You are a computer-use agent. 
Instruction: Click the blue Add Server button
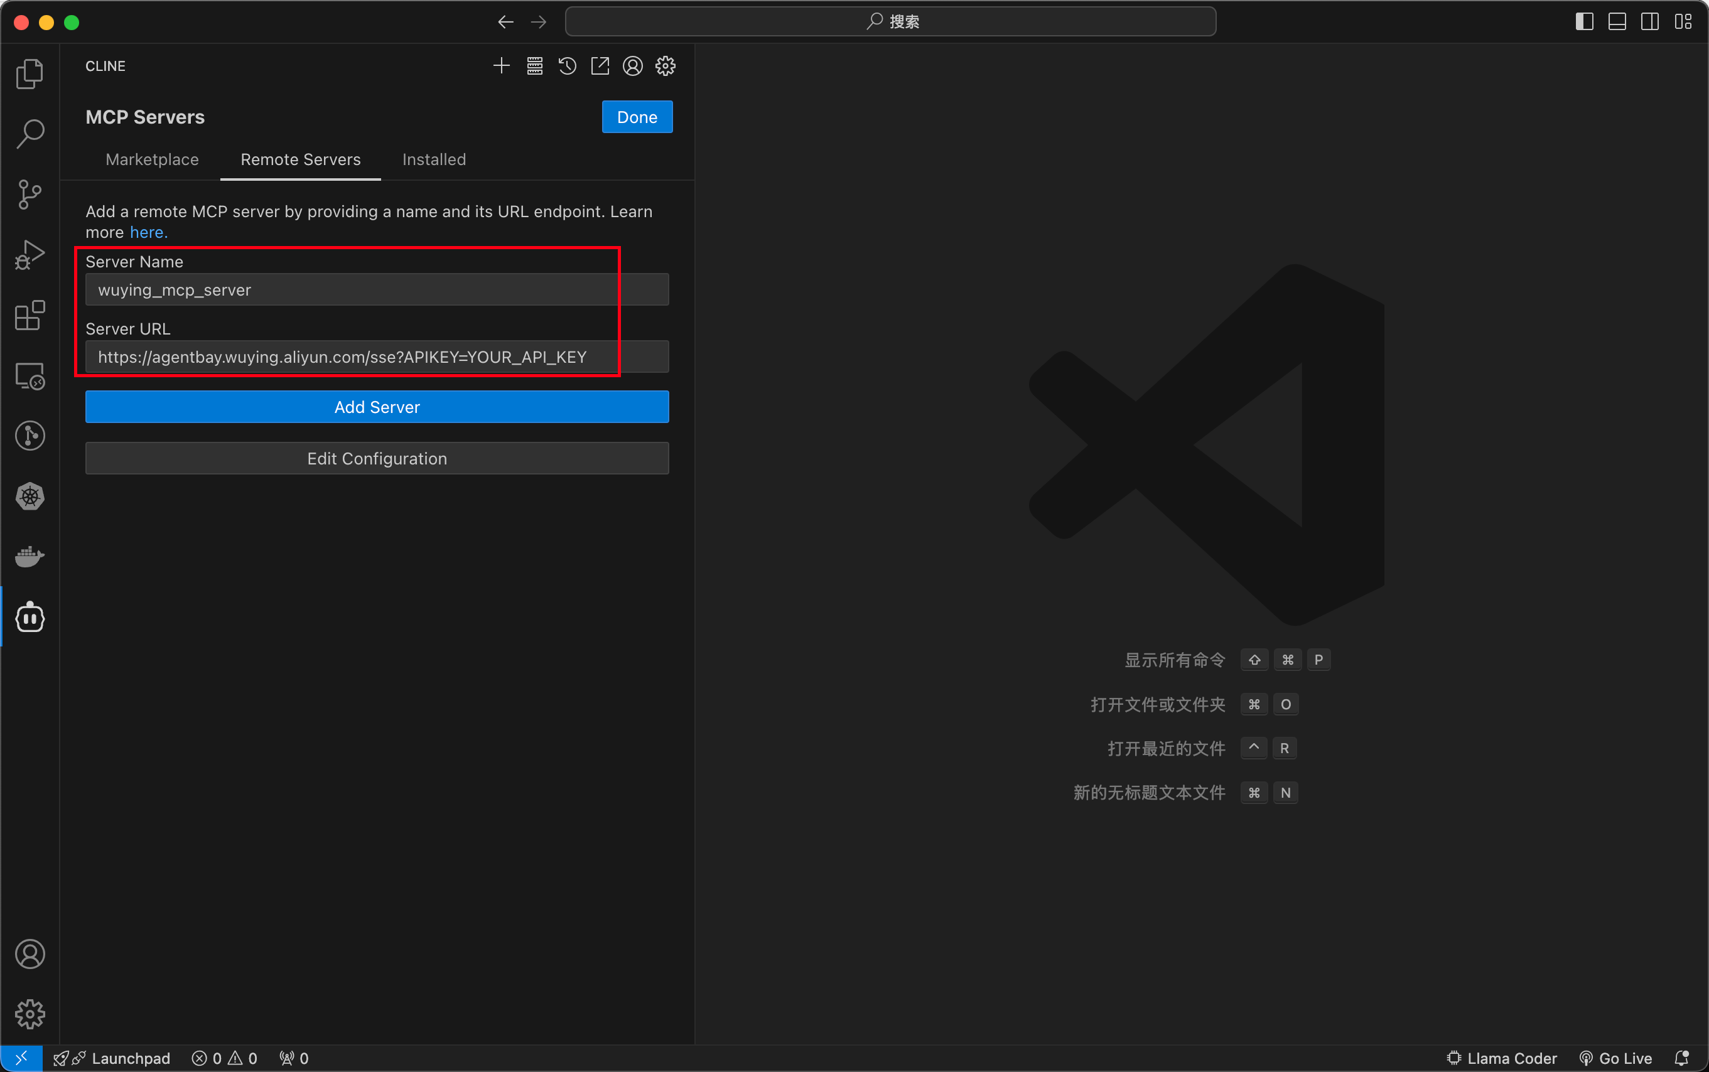click(377, 407)
